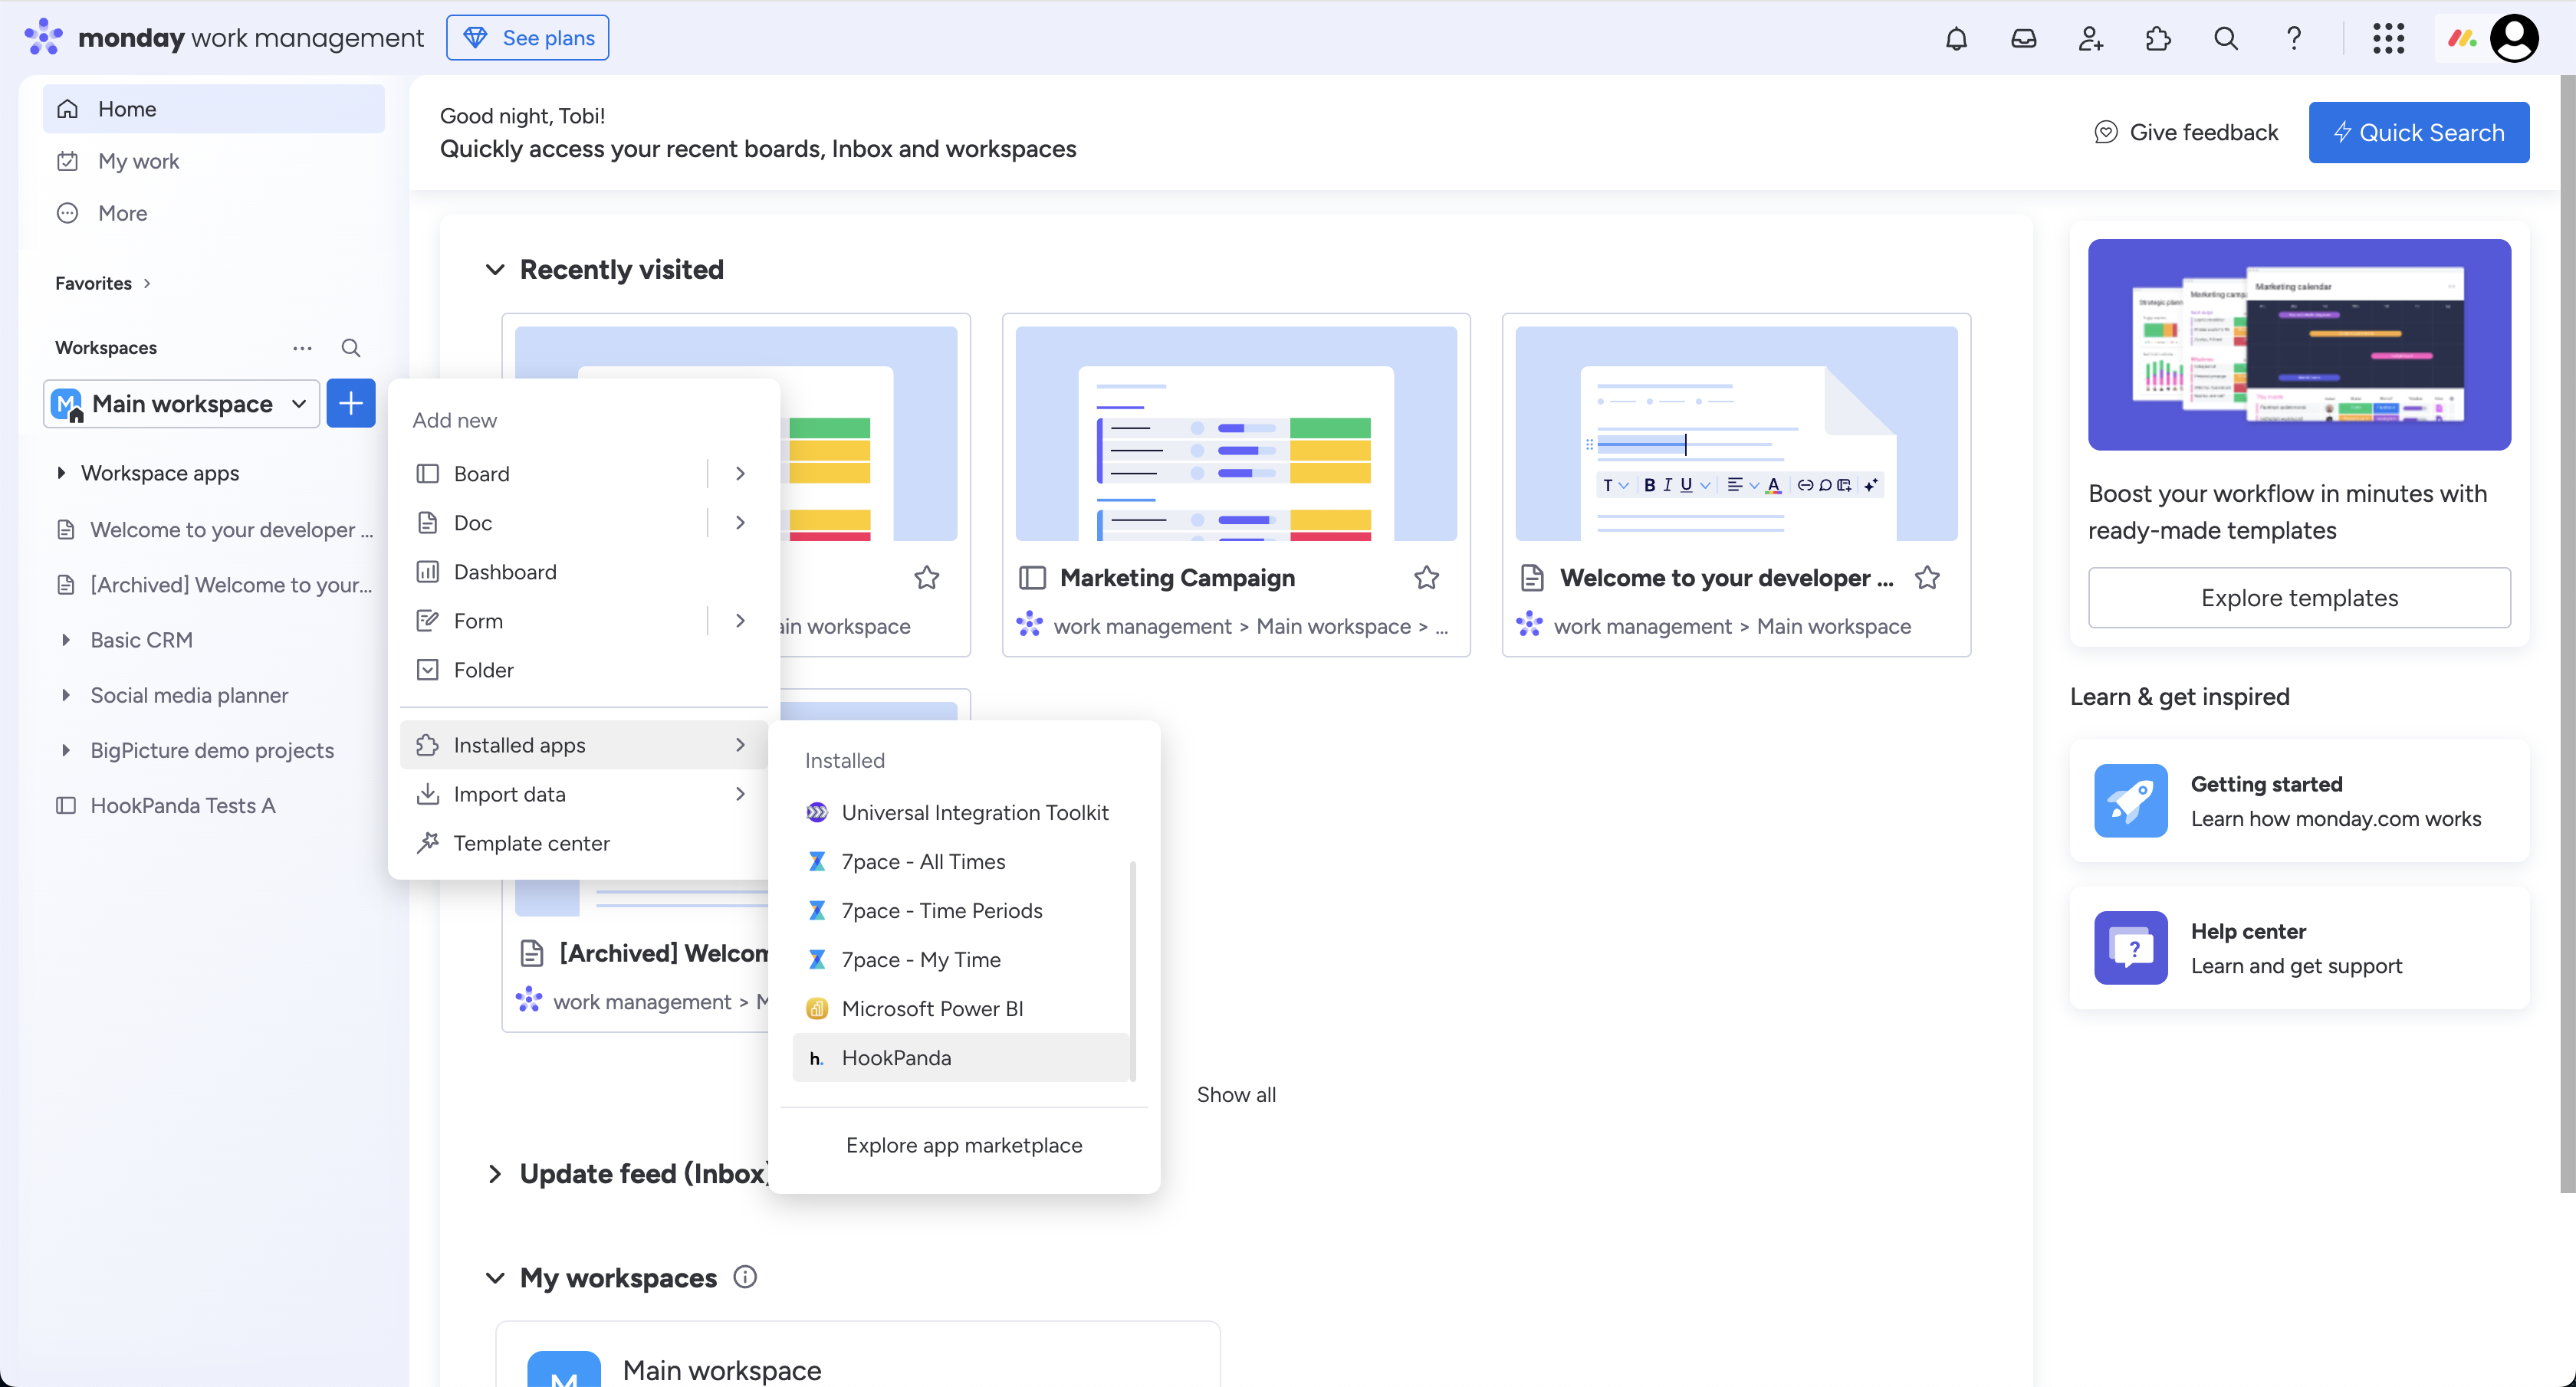2576x1387 pixels.
Task: Click the Help center icon
Action: (2130, 947)
